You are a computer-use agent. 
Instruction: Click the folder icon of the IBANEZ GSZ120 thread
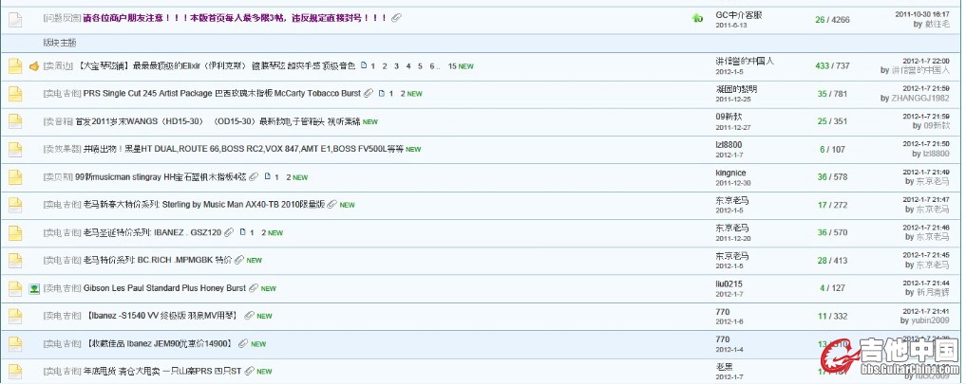point(15,232)
